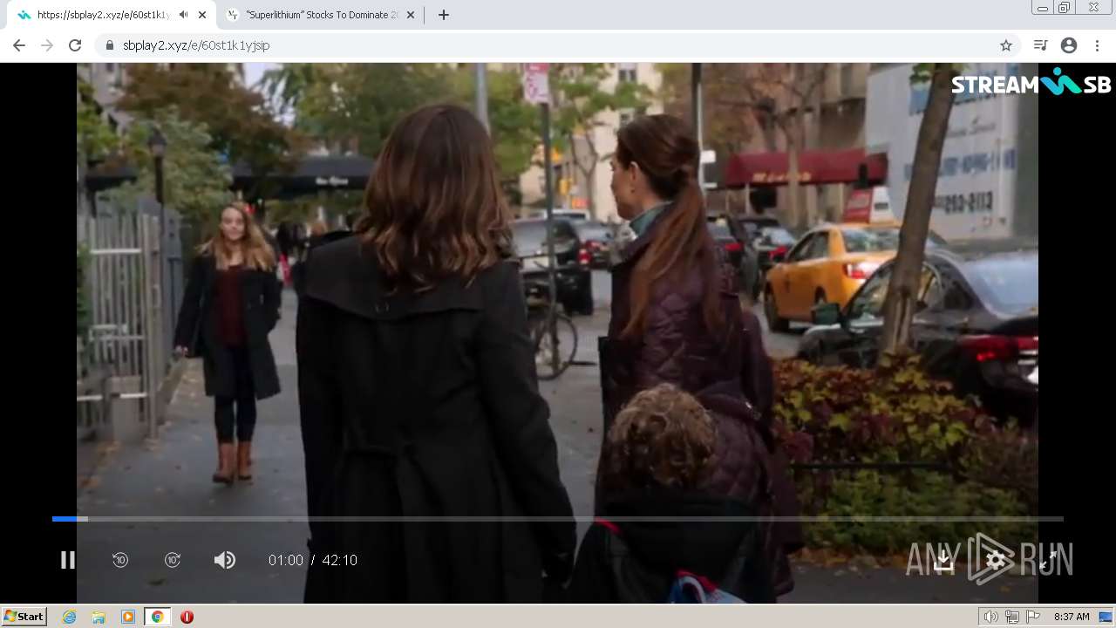Reload the current page

click(75, 45)
